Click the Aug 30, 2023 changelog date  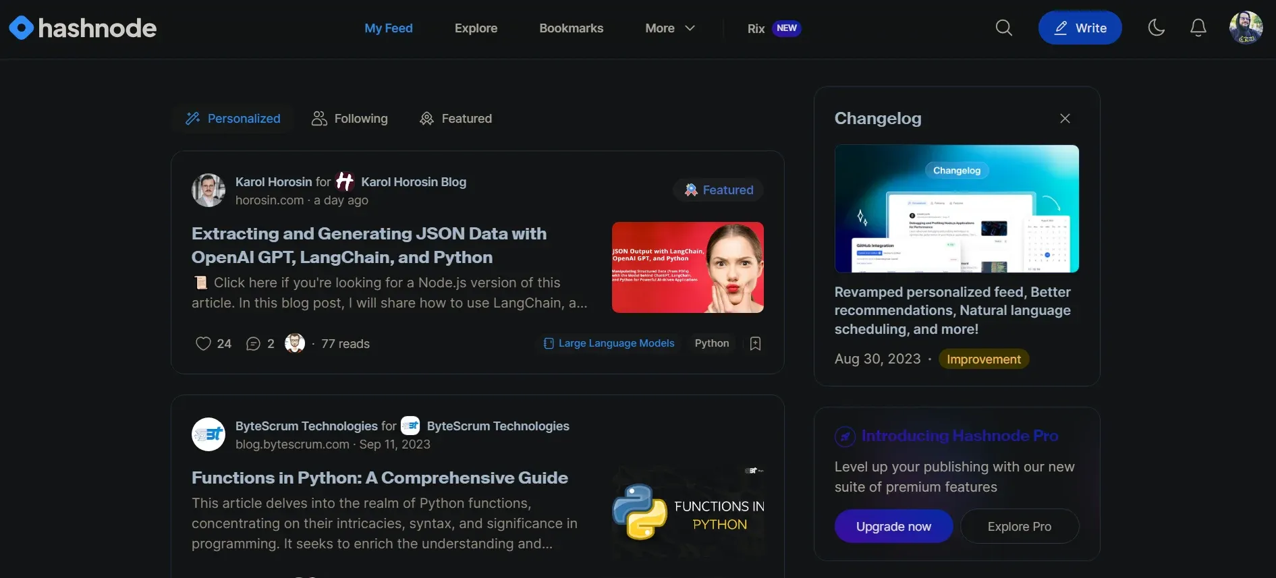pos(877,359)
